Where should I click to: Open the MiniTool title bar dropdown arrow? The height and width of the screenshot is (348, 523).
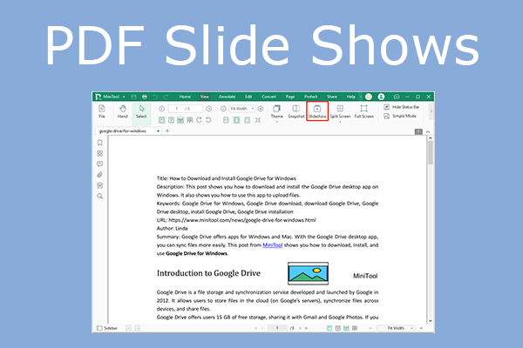[x=124, y=97]
